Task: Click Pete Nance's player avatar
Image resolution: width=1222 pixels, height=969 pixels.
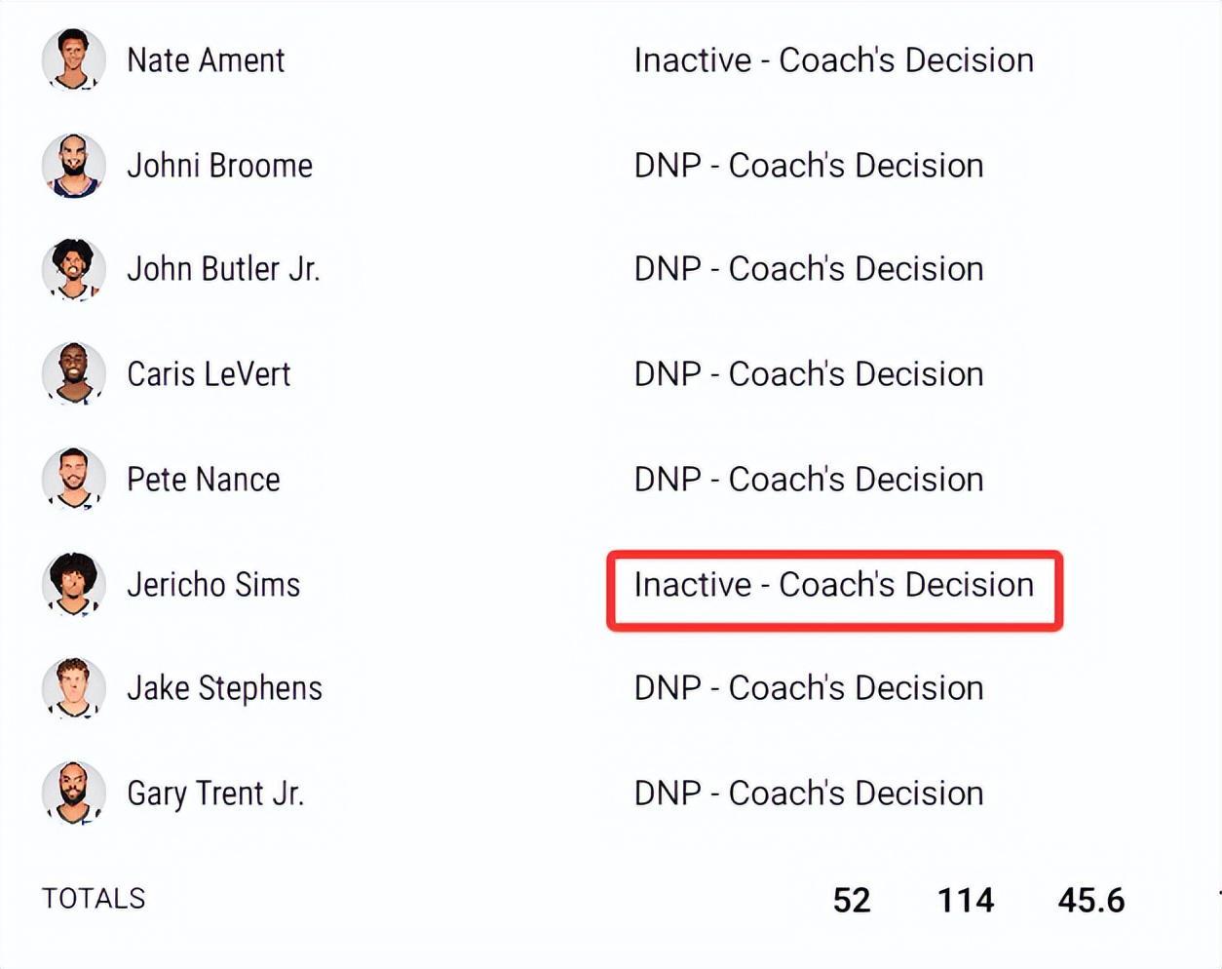Action: click(74, 479)
